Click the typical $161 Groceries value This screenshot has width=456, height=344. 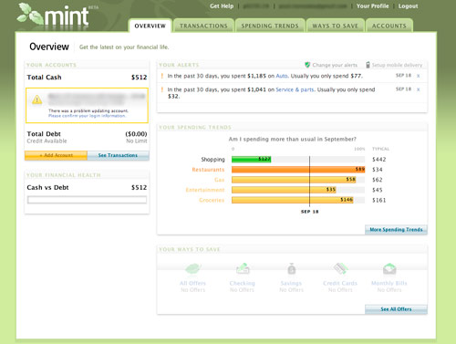point(379,200)
